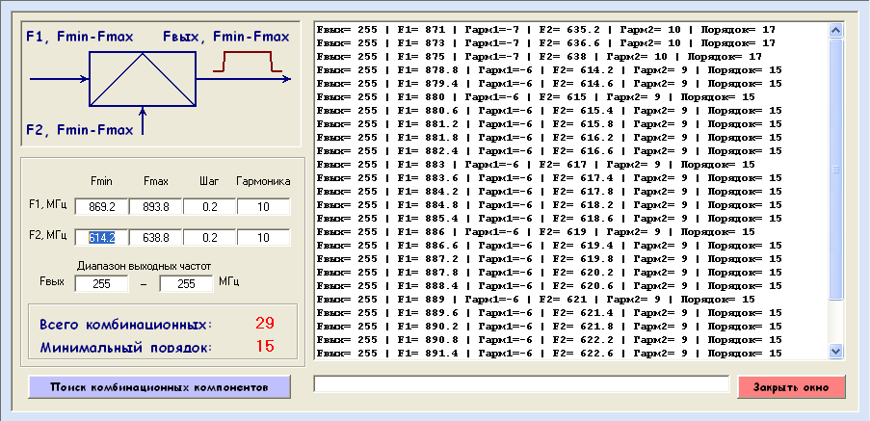Focus the F1 Fmin field showing 869.2
This screenshot has width=870, height=421.
tap(101, 207)
